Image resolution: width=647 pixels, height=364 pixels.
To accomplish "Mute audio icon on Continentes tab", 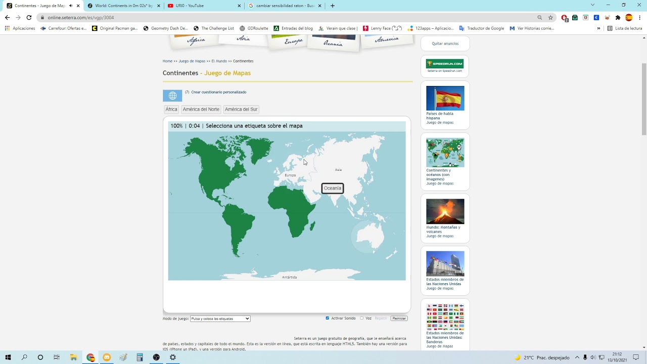I will pyautogui.click(x=71, y=6).
